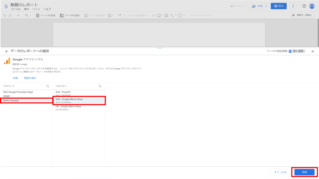The width and height of the screenshot is (319, 179).
Task: Open the property search icon
Action: coord(100,86)
